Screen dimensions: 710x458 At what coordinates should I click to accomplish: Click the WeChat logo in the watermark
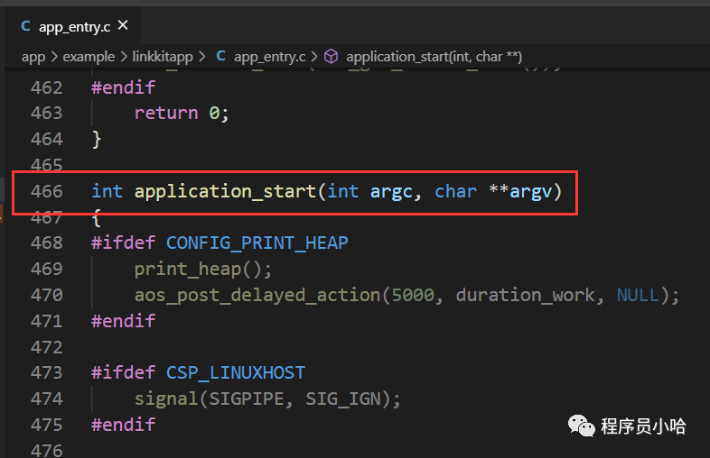coord(582,425)
